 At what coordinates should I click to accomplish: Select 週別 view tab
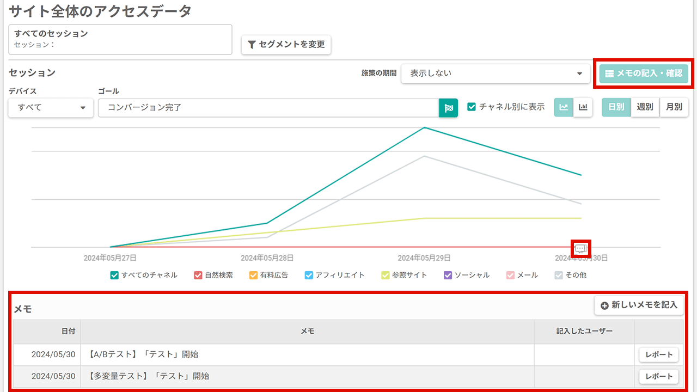click(645, 107)
